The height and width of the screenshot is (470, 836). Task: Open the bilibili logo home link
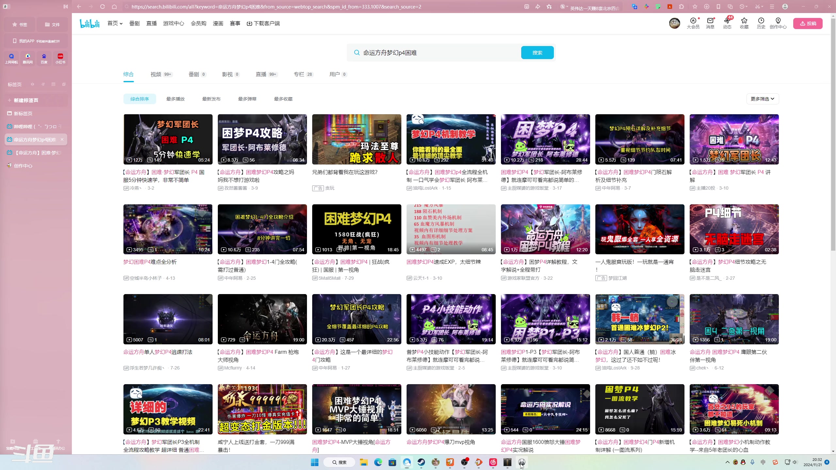[x=89, y=23]
